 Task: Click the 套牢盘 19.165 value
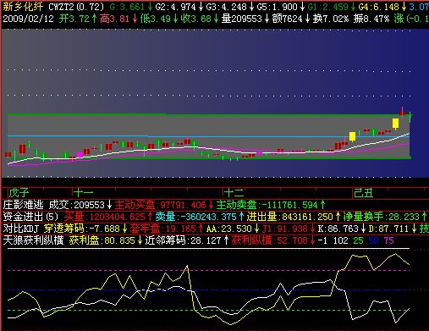point(163,229)
